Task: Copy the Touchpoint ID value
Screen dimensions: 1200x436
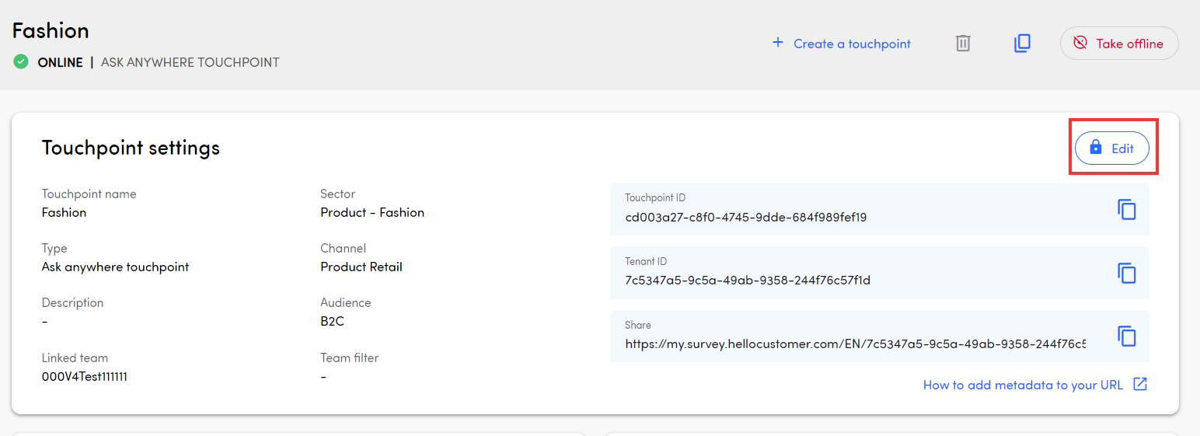Action: coord(1126,210)
